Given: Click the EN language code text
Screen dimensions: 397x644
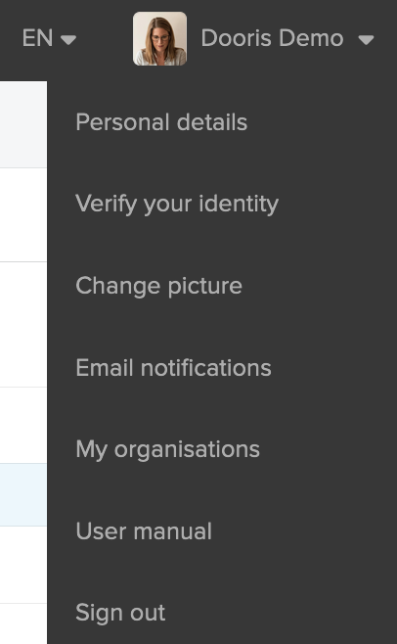Looking at the screenshot, I should point(37,38).
